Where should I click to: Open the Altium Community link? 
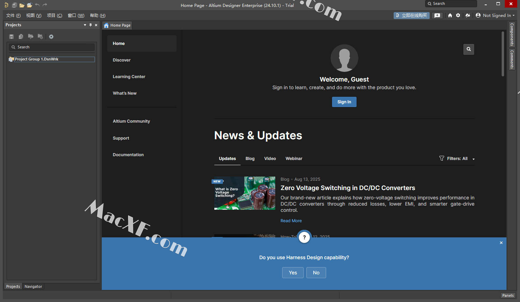[x=131, y=121]
